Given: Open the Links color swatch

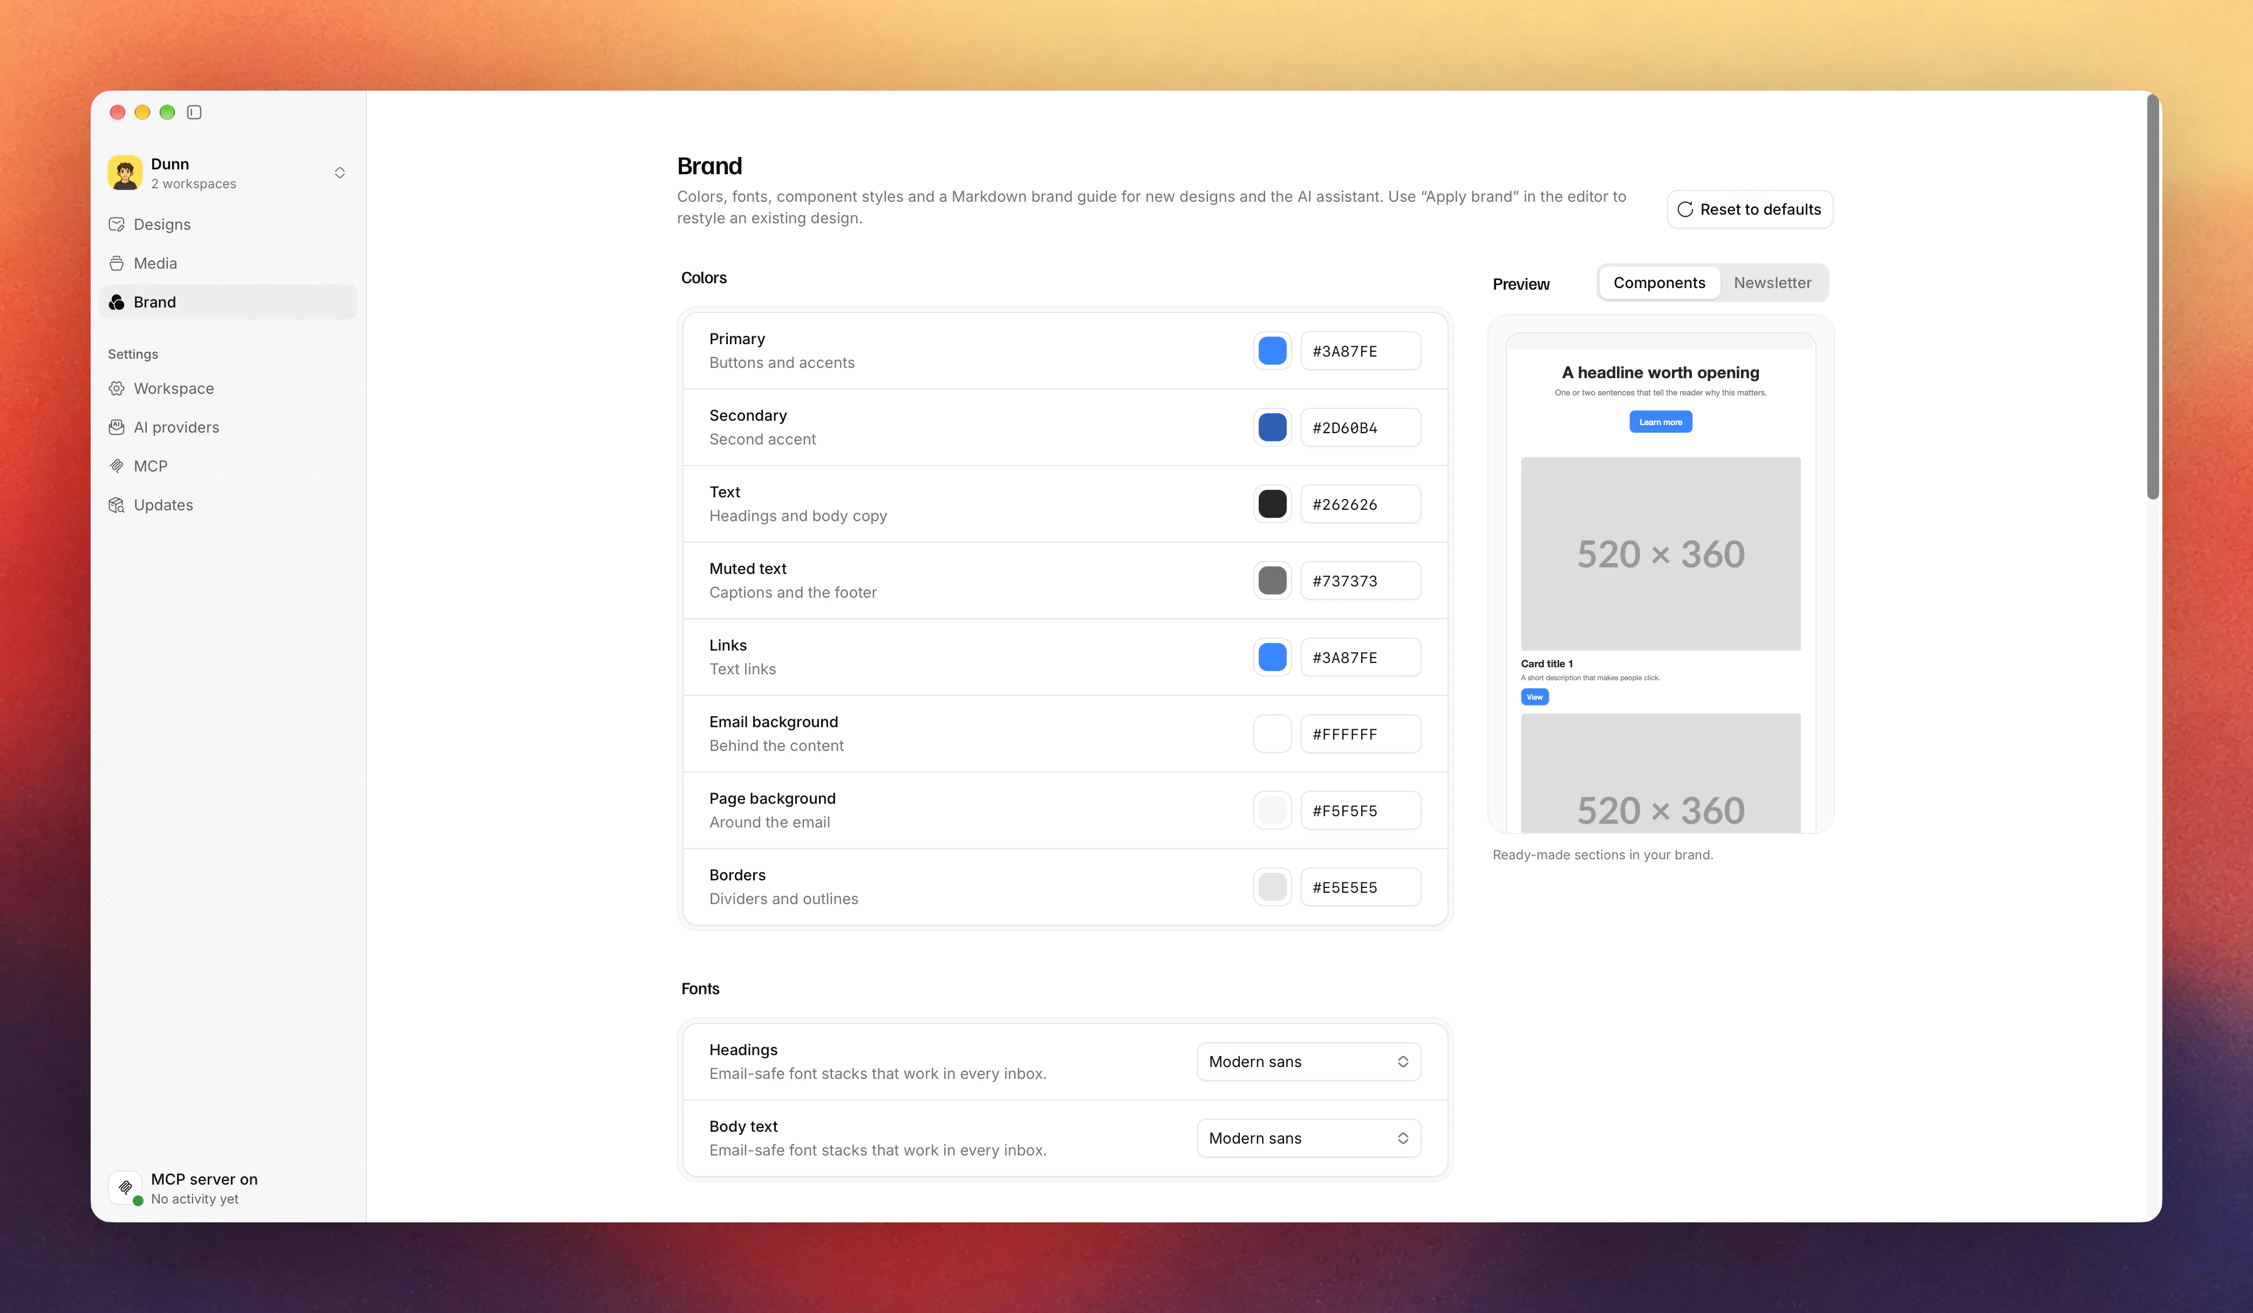Looking at the screenshot, I should click(x=1272, y=657).
